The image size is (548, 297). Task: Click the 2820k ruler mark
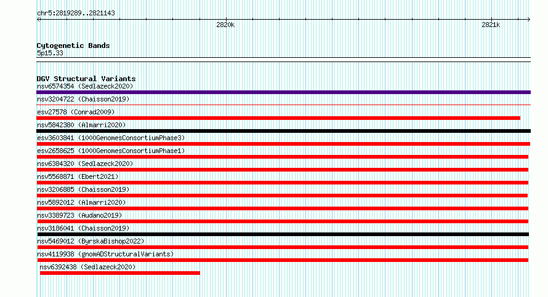pos(225,25)
